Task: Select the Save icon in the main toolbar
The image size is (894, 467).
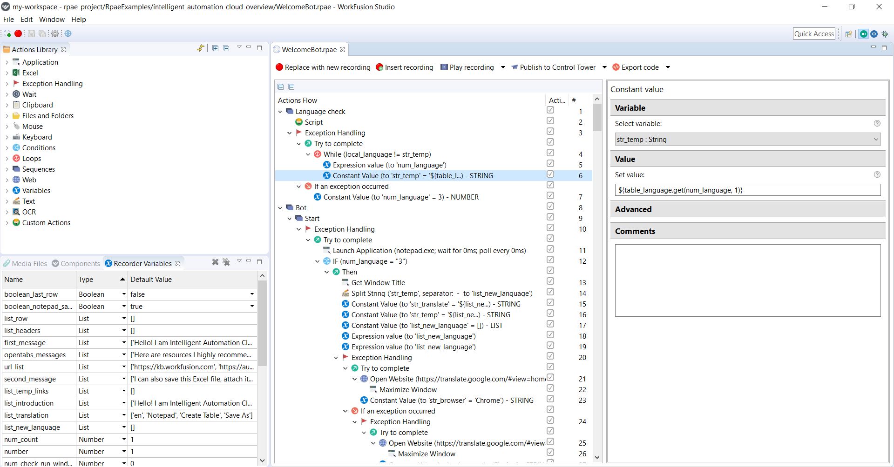Action: 31,33
